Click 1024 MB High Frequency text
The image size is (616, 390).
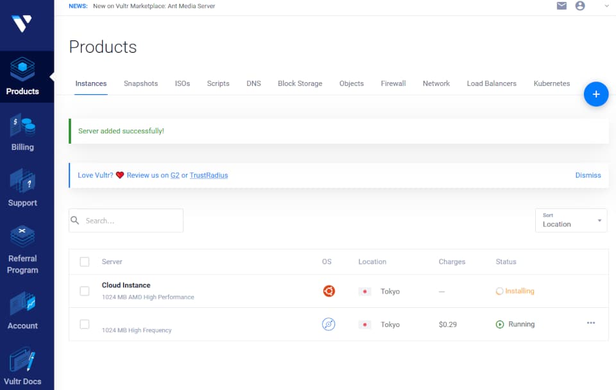137,330
